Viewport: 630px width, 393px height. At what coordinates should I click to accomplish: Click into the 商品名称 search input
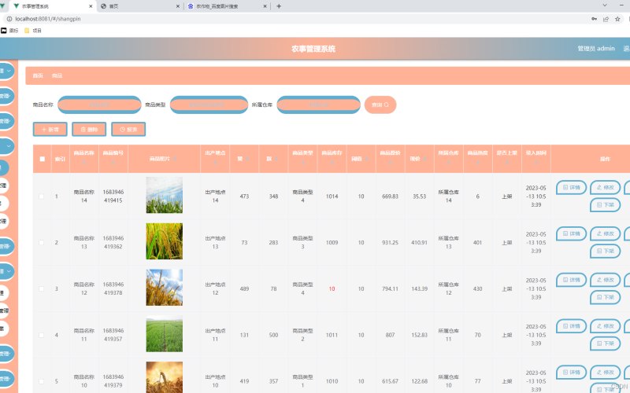(100, 105)
